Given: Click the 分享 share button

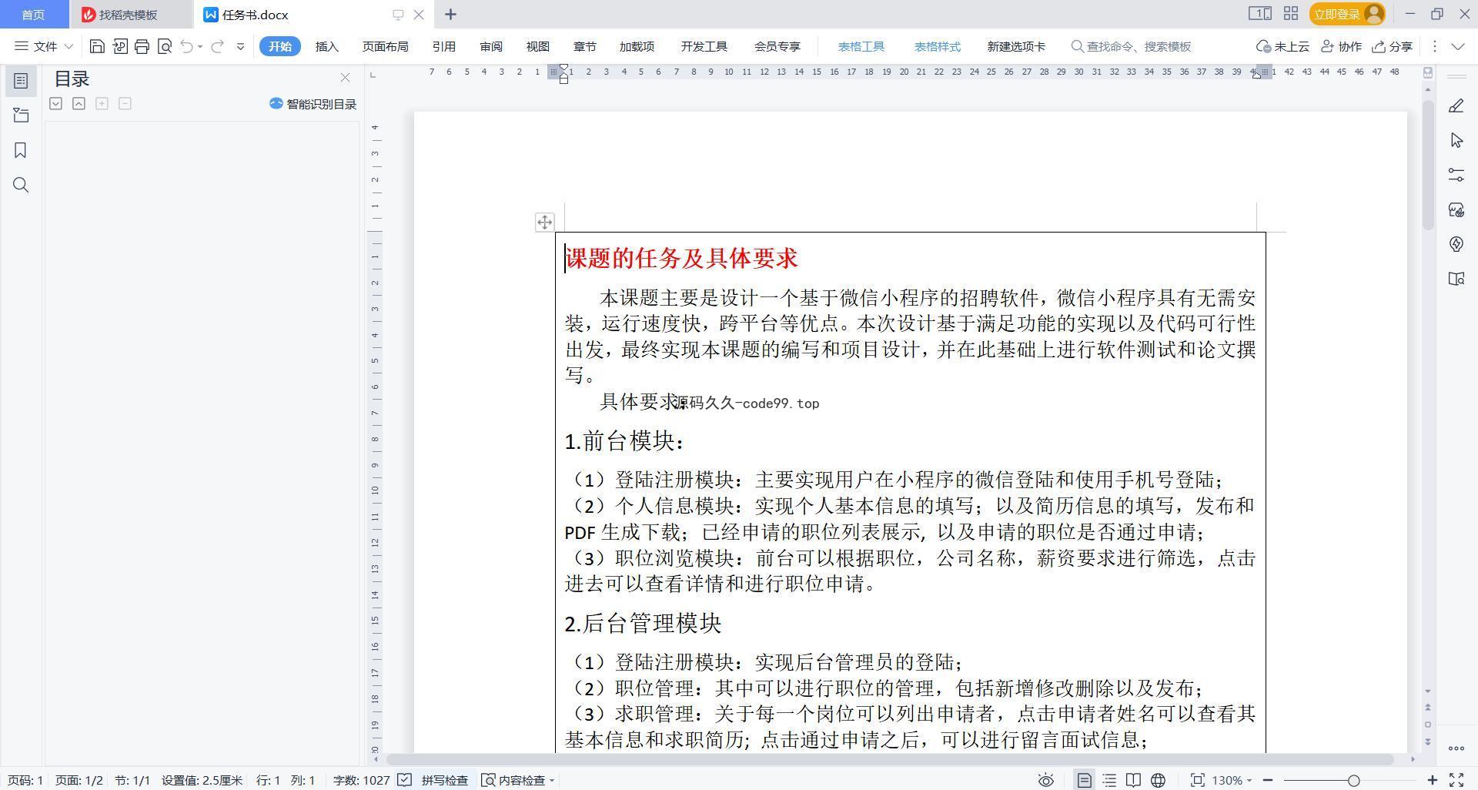Looking at the screenshot, I should [1393, 46].
